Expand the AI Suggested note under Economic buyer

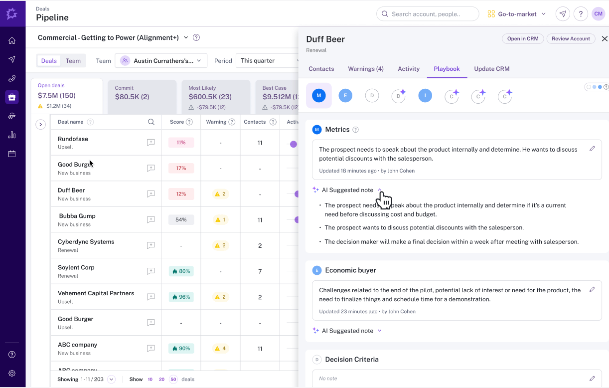[x=380, y=330]
